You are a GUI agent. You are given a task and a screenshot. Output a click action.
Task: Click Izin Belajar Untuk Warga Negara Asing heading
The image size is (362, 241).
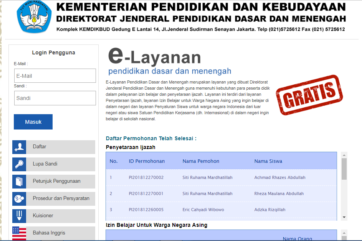pyautogui.click(x=157, y=225)
